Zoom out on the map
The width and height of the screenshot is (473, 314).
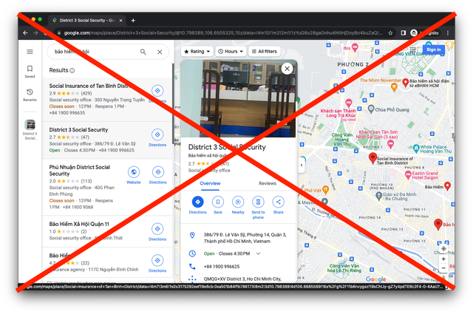(x=443, y=268)
